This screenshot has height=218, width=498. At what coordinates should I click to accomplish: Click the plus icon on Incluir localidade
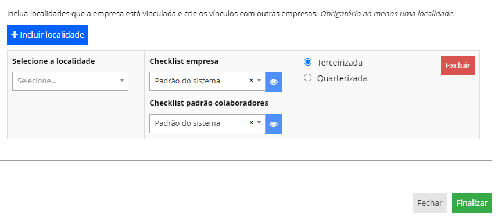[x=15, y=35]
